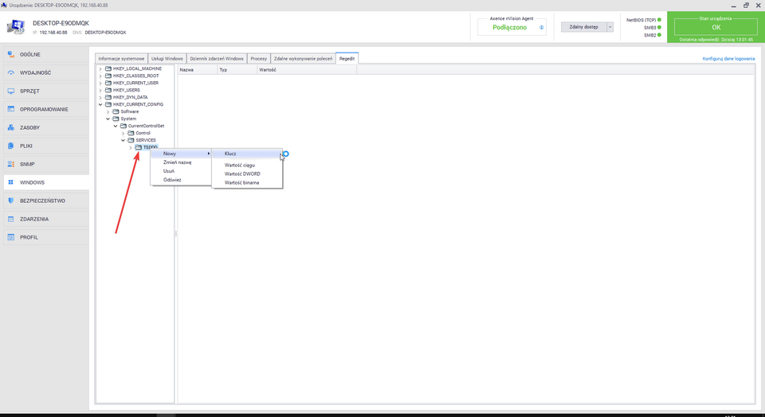The height and width of the screenshot is (417, 765).
Task: Select the HKEY_USERS registry key
Action: [x=126, y=90]
